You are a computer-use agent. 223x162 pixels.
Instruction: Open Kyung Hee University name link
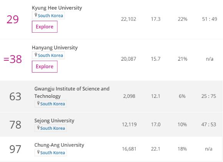(57, 8)
